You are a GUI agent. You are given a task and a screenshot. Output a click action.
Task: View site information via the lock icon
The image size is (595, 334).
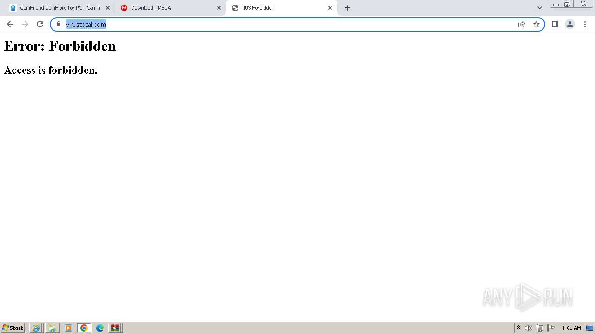59,24
